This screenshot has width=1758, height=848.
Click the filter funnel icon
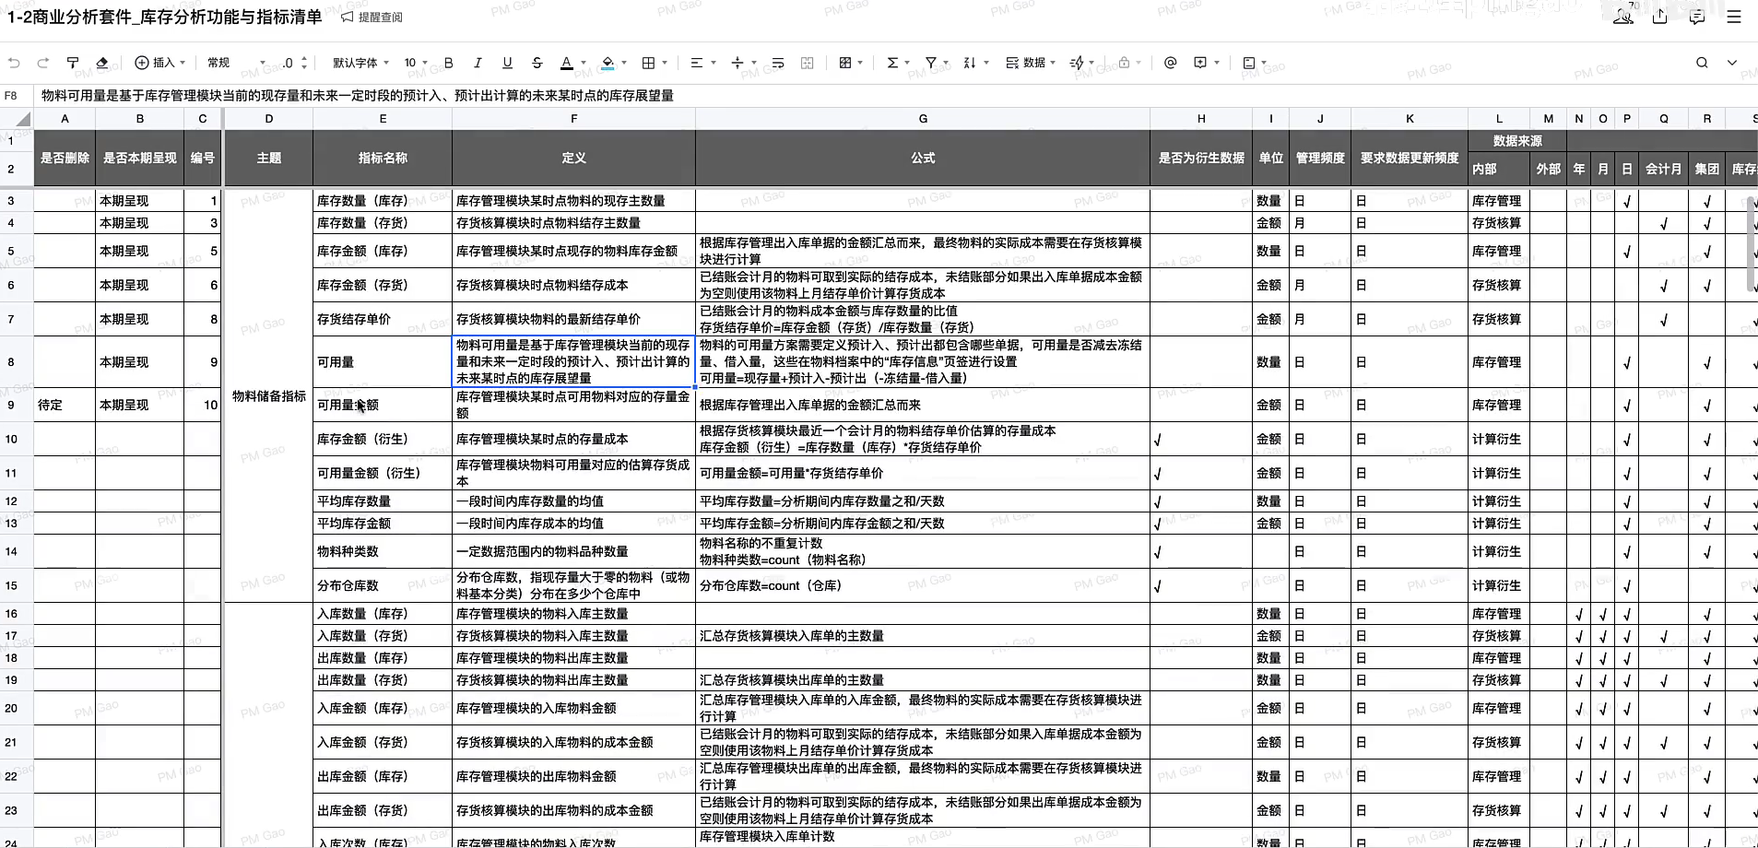[932, 63]
